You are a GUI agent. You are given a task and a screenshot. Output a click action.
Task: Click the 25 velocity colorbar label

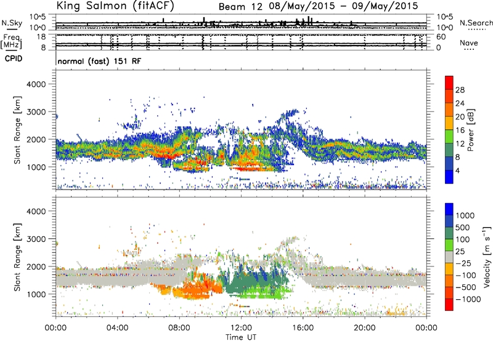tap(460, 251)
